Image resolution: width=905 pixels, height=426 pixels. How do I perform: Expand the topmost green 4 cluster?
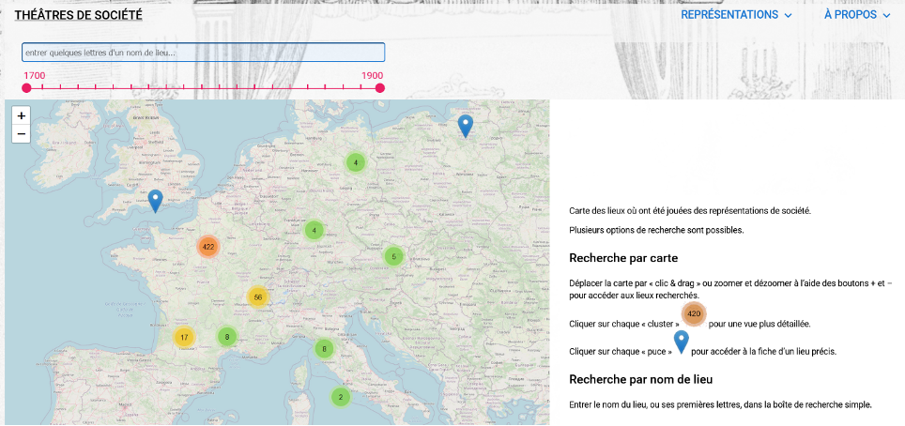tap(355, 162)
